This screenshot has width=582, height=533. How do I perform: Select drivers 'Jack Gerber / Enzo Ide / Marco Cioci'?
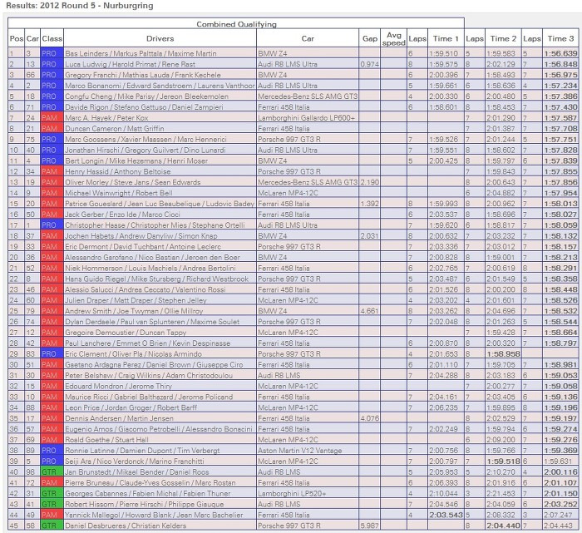pos(122,215)
